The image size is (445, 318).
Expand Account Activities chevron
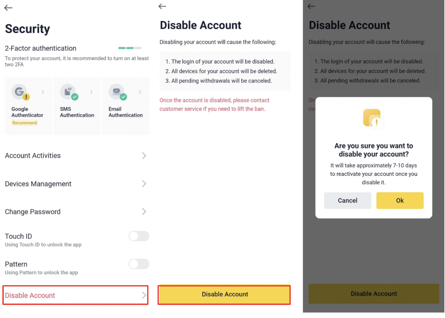144,156
